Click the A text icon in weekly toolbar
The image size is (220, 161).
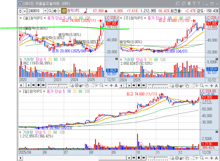[216, 85]
